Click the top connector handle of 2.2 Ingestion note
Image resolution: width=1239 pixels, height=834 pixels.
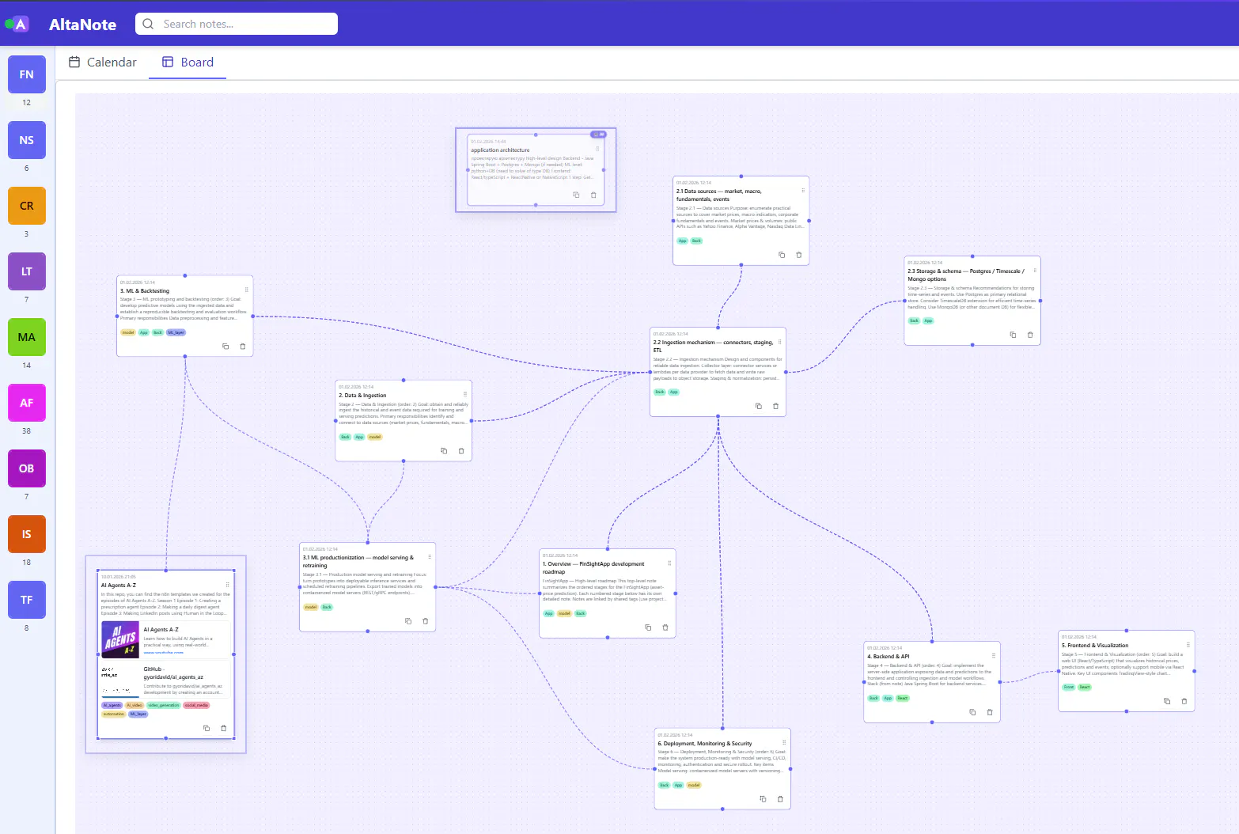718,328
